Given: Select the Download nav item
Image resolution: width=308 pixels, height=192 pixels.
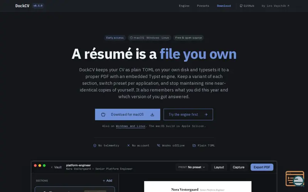Looking at the screenshot, I should 224,6.
